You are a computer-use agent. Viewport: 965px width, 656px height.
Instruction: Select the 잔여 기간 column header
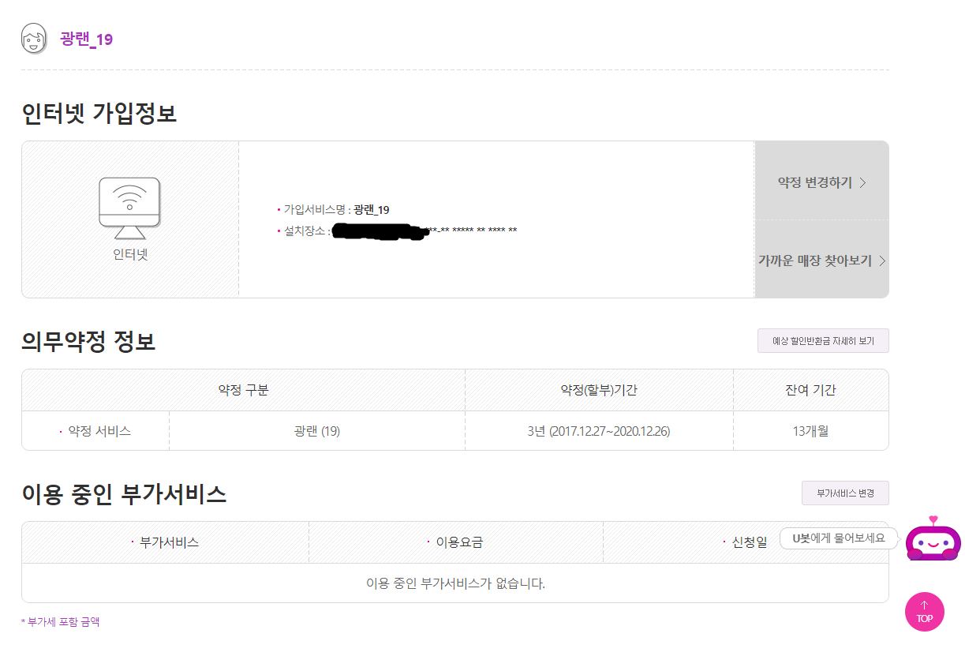(x=810, y=390)
